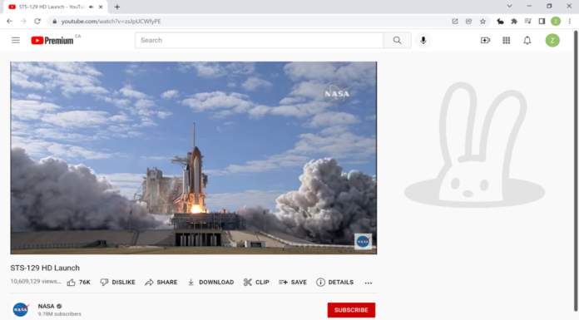Open the notifications bell
The width and height of the screenshot is (579, 320).
coord(527,40)
